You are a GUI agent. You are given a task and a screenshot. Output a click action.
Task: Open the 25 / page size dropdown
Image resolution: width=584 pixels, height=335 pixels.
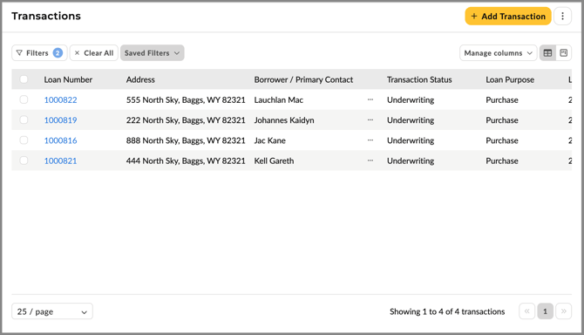click(52, 311)
